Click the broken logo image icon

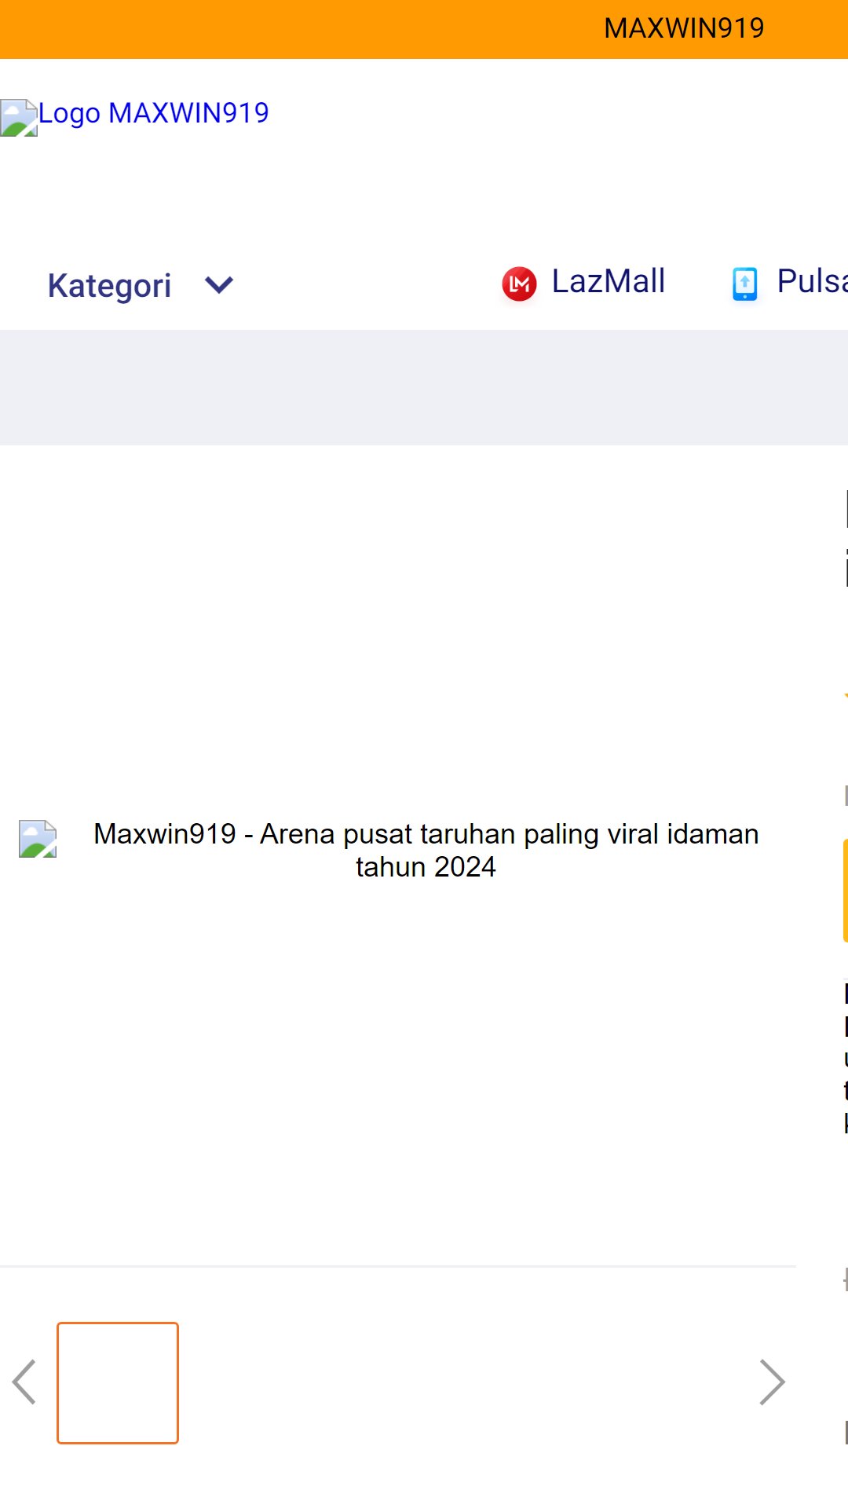pos(19,118)
